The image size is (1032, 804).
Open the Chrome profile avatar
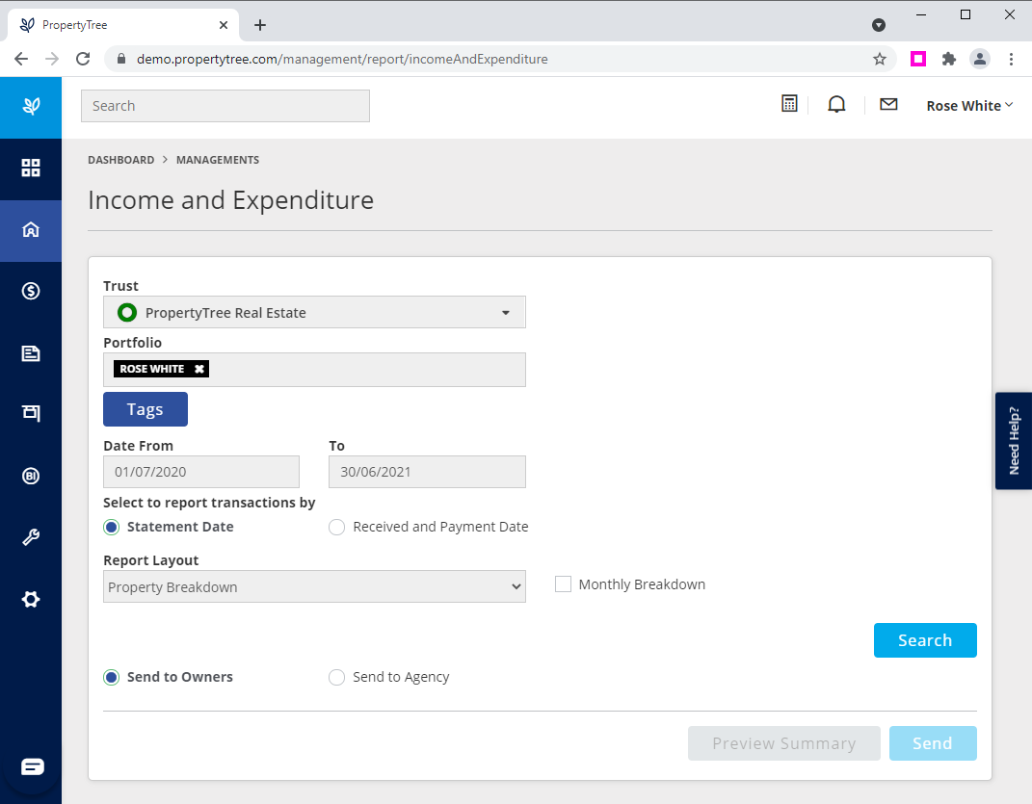[979, 59]
